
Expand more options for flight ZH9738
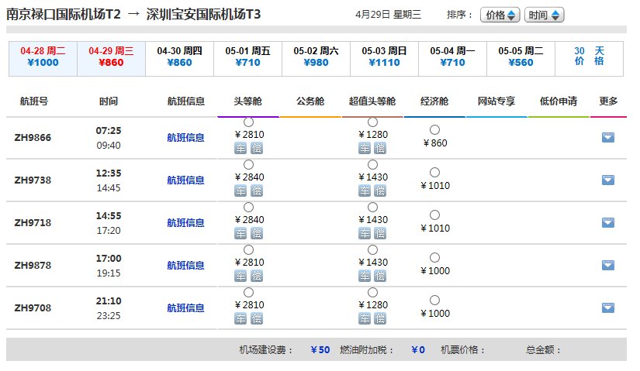[608, 180]
